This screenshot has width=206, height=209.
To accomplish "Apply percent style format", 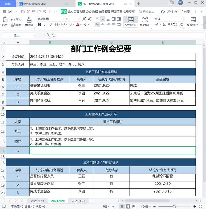I will [164, 25].
